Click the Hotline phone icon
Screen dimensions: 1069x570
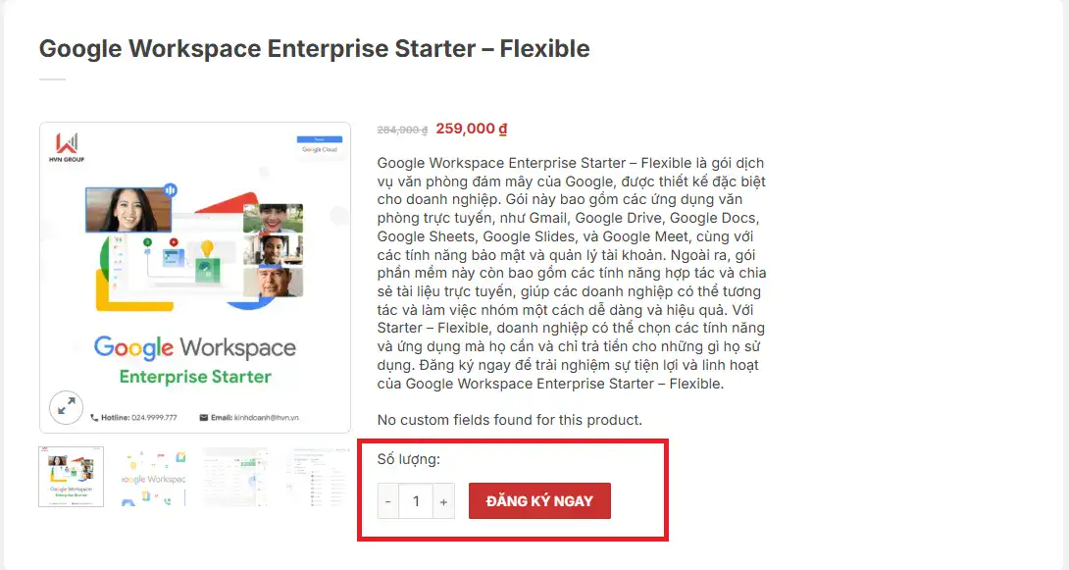click(x=94, y=417)
